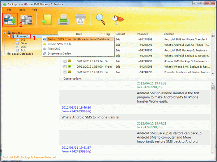
Task: Click 'What's Android Backup & Restore.' content cell
Action: click(186, 56)
